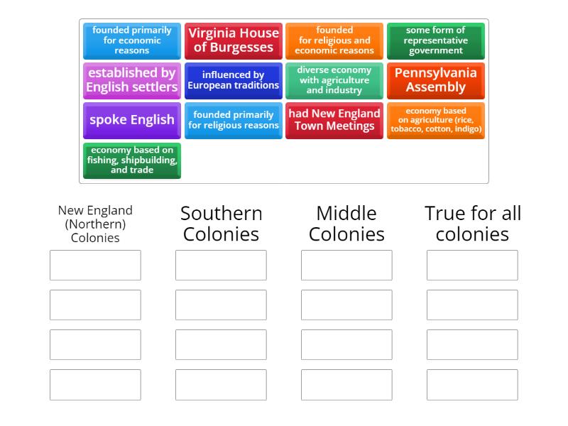Click the first empty slot under Southern Colonies

point(221,265)
